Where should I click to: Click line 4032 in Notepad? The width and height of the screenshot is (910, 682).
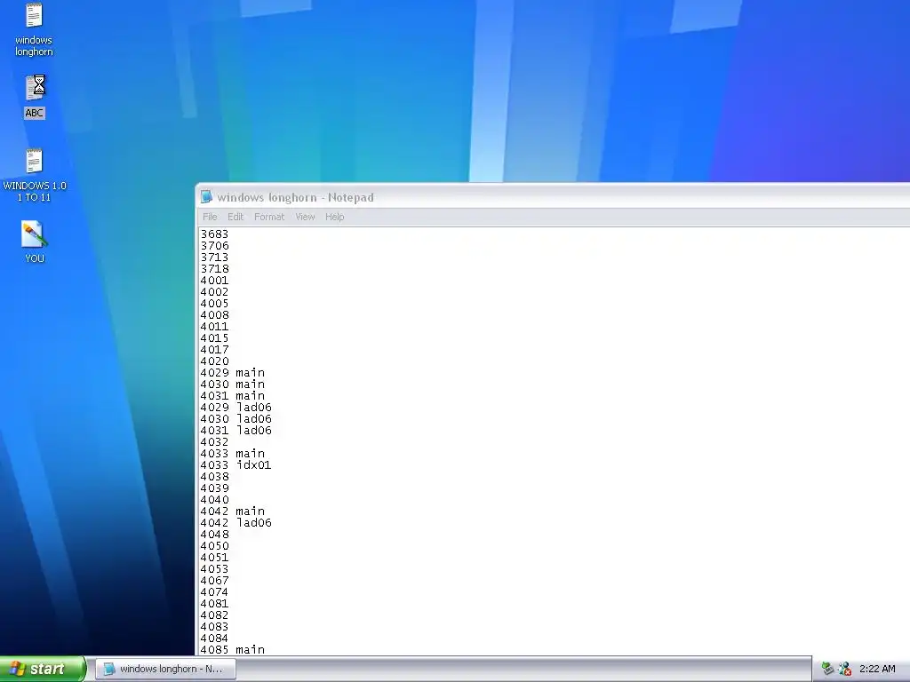pos(214,442)
